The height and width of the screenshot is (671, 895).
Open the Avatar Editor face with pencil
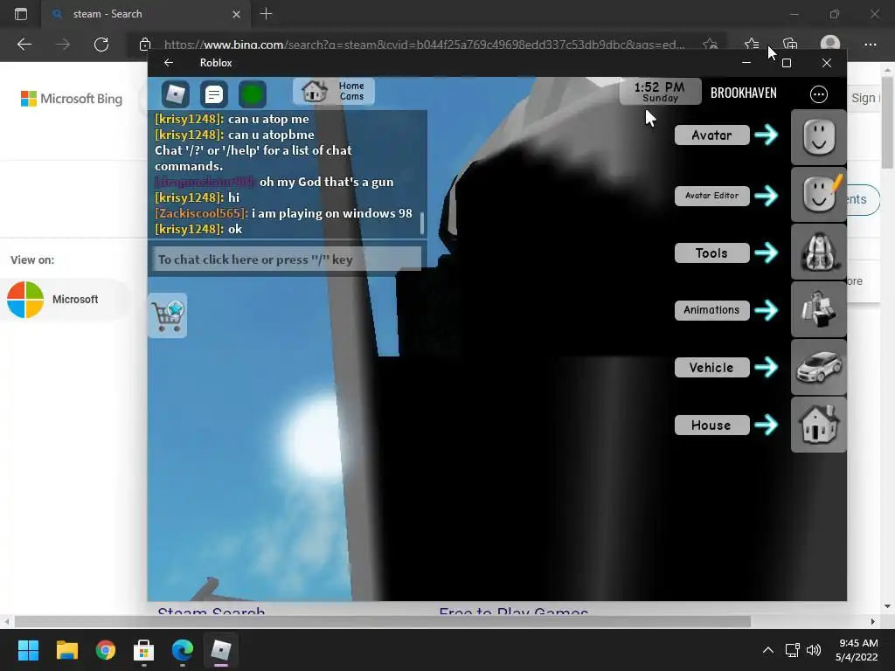pyautogui.click(x=818, y=195)
